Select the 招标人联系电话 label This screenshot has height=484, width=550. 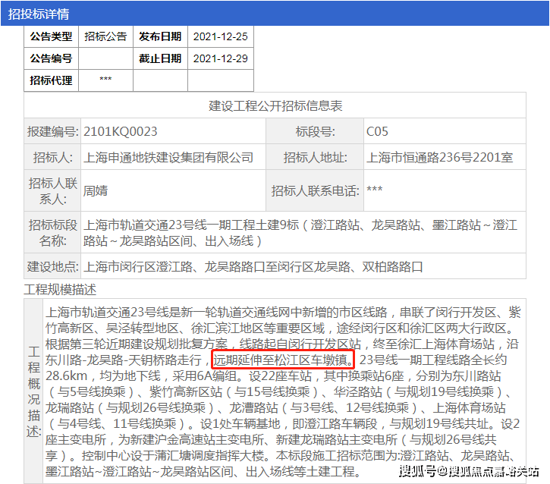(x=315, y=191)
